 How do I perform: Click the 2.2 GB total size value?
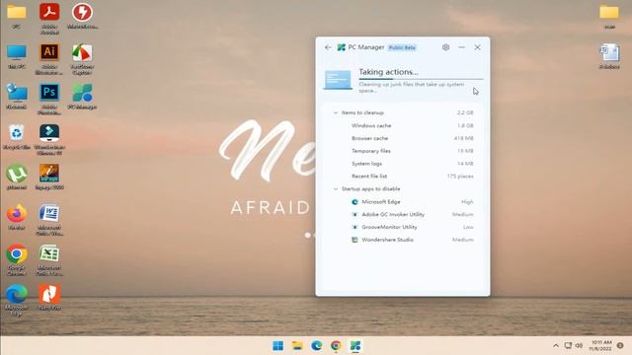click(465, 112)
